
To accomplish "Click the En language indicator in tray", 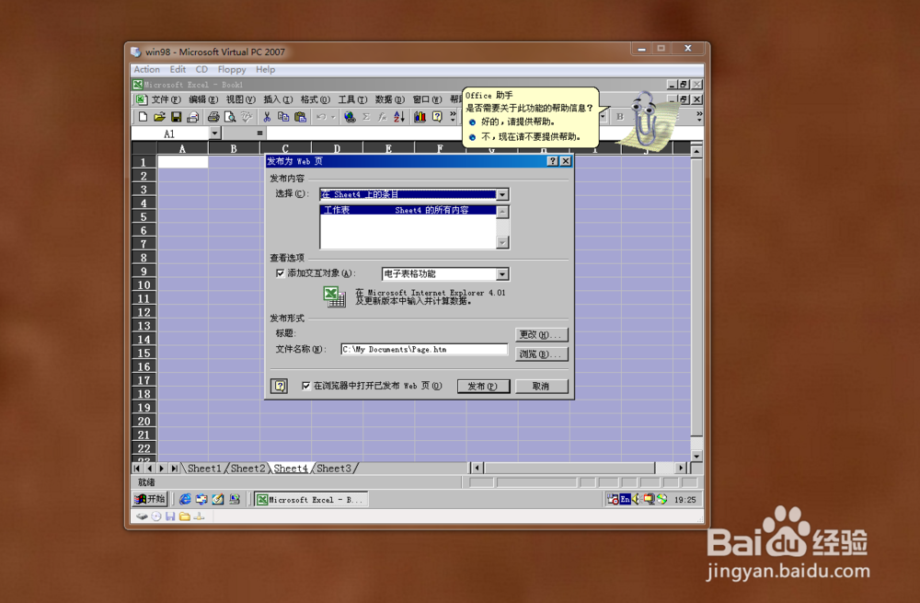I will pos(625,499).
